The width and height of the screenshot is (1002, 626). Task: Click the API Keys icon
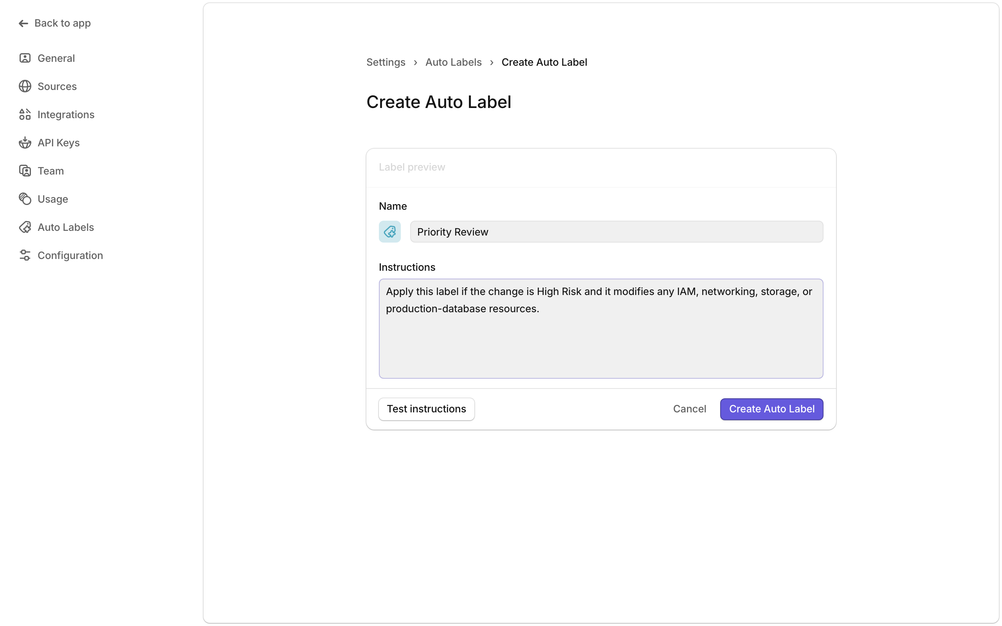pyautogui.click(x=25, y=143)
